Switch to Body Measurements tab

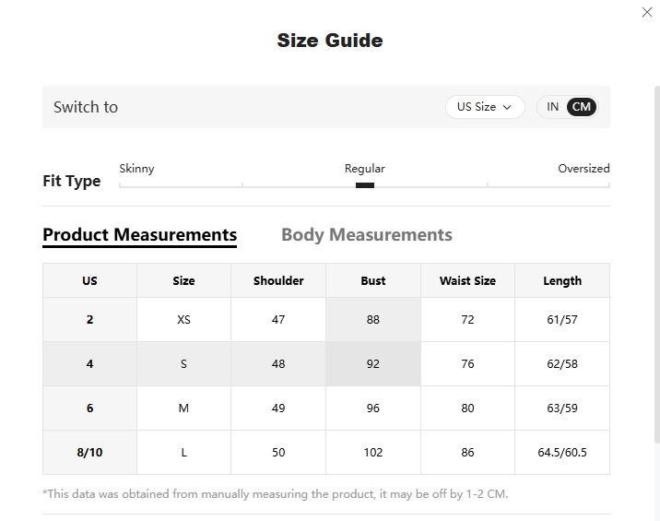point(367,235)
